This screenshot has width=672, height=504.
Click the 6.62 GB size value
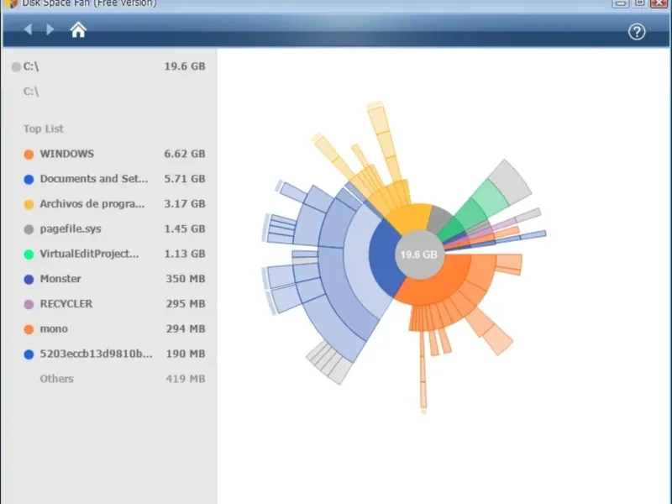[x=185, y=154]
